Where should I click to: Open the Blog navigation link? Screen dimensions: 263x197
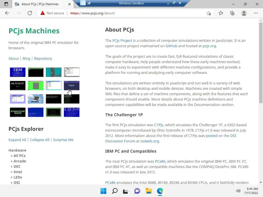click(26, 58)
